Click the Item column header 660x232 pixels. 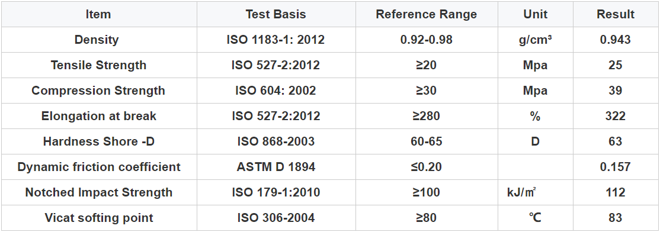click(98, 14)
